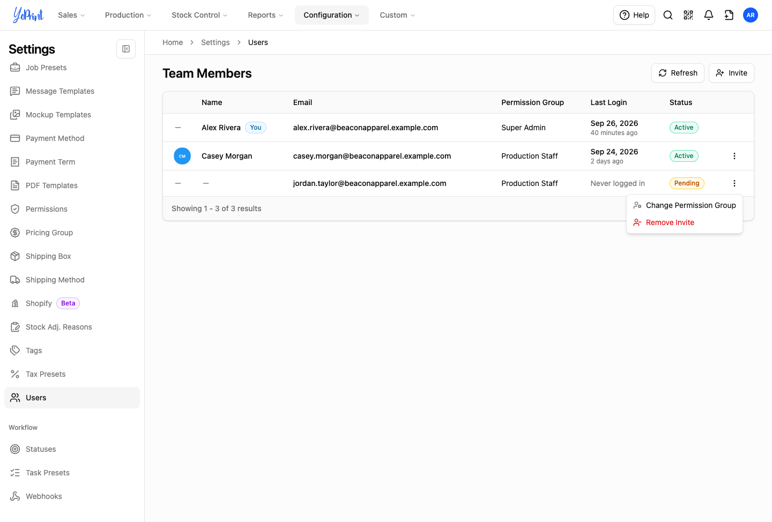Open Statuses workflow settings
The width and height of the screenshot is (772, 522).
coord(72,449)
